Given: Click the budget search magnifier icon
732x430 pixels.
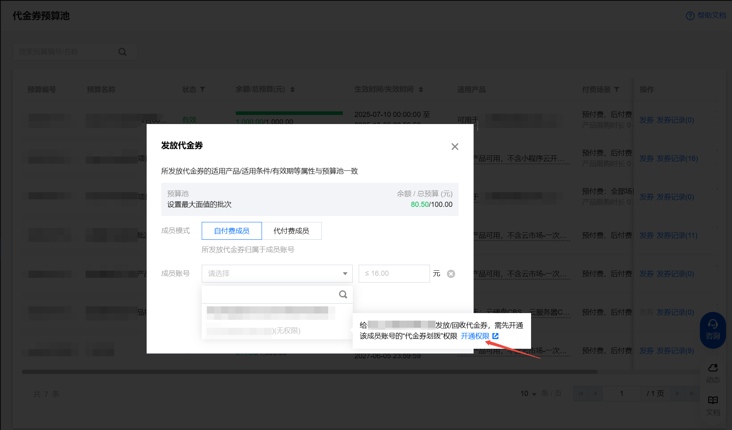Looking at the screenshot, I should [122, 52].
